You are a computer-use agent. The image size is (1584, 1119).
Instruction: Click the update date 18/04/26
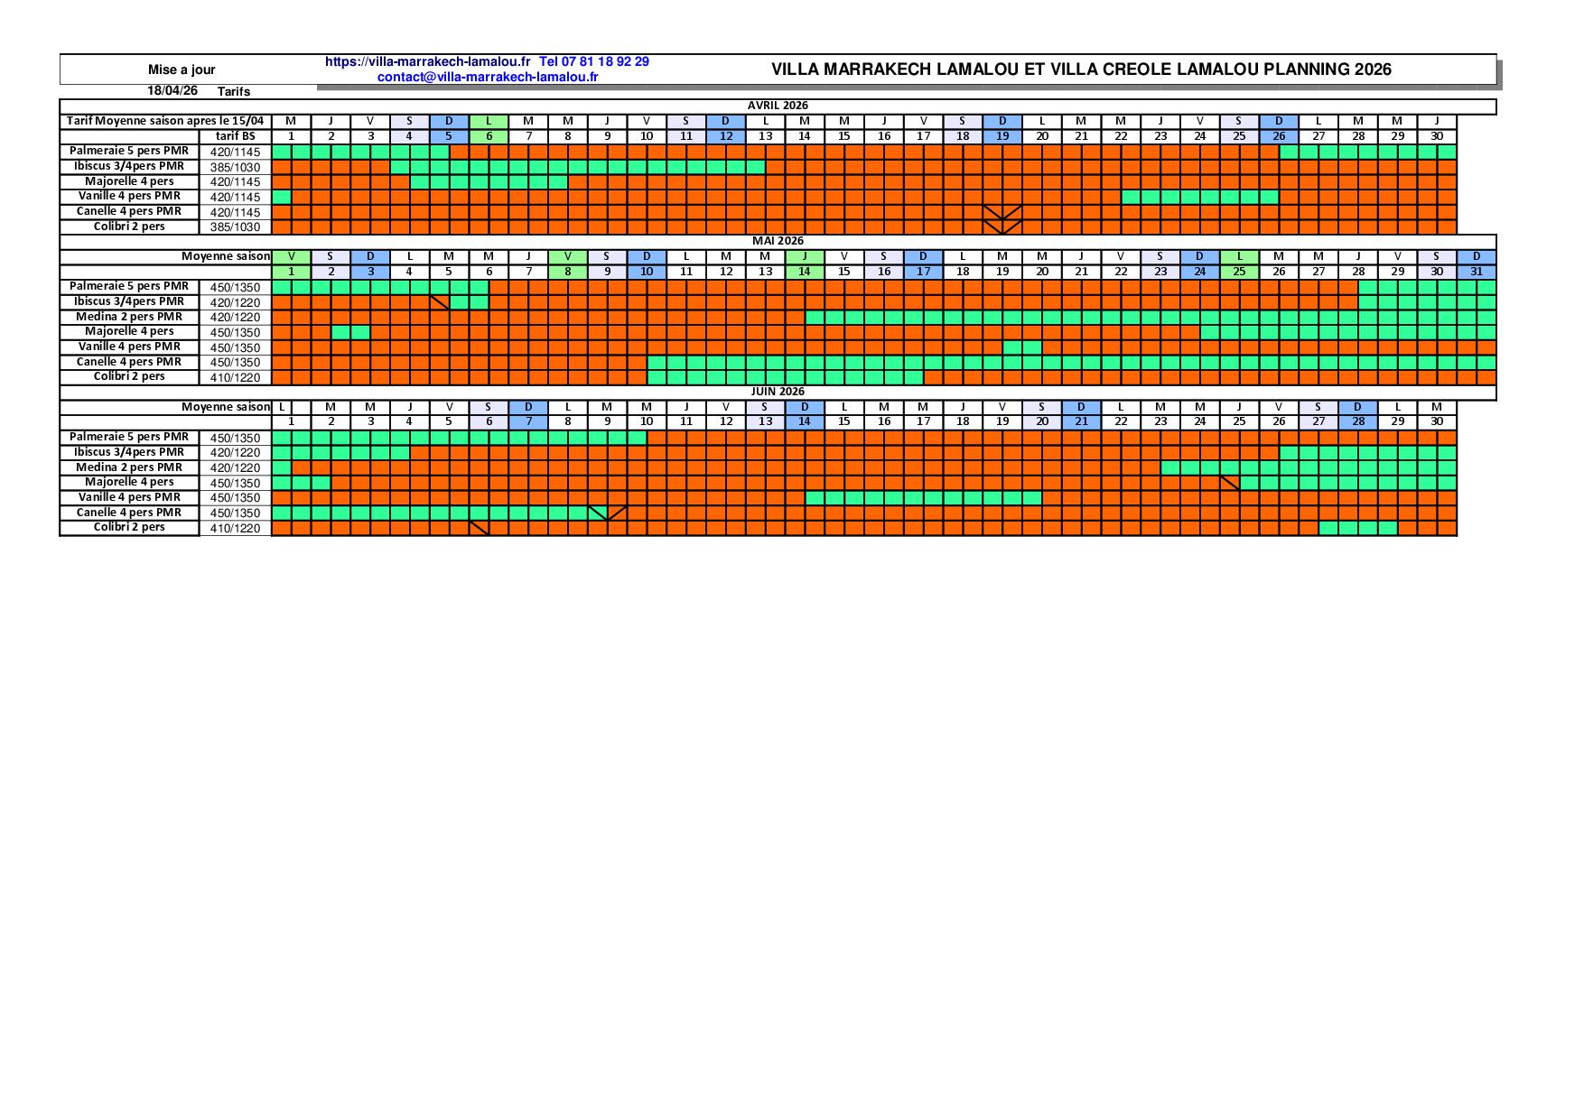(172, 91)
